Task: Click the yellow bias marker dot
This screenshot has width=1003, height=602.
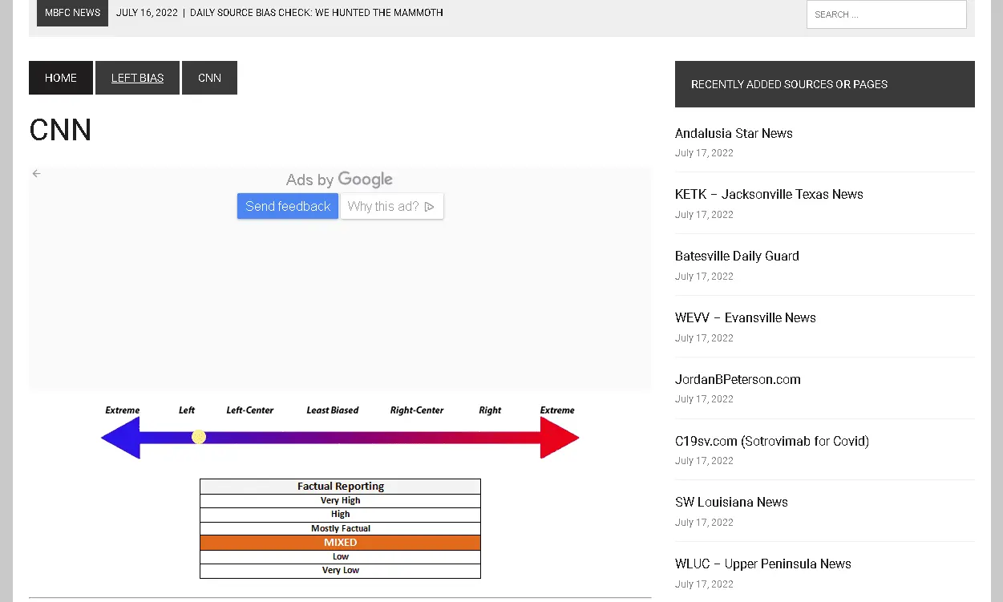Action: click(x=199, y=437)
